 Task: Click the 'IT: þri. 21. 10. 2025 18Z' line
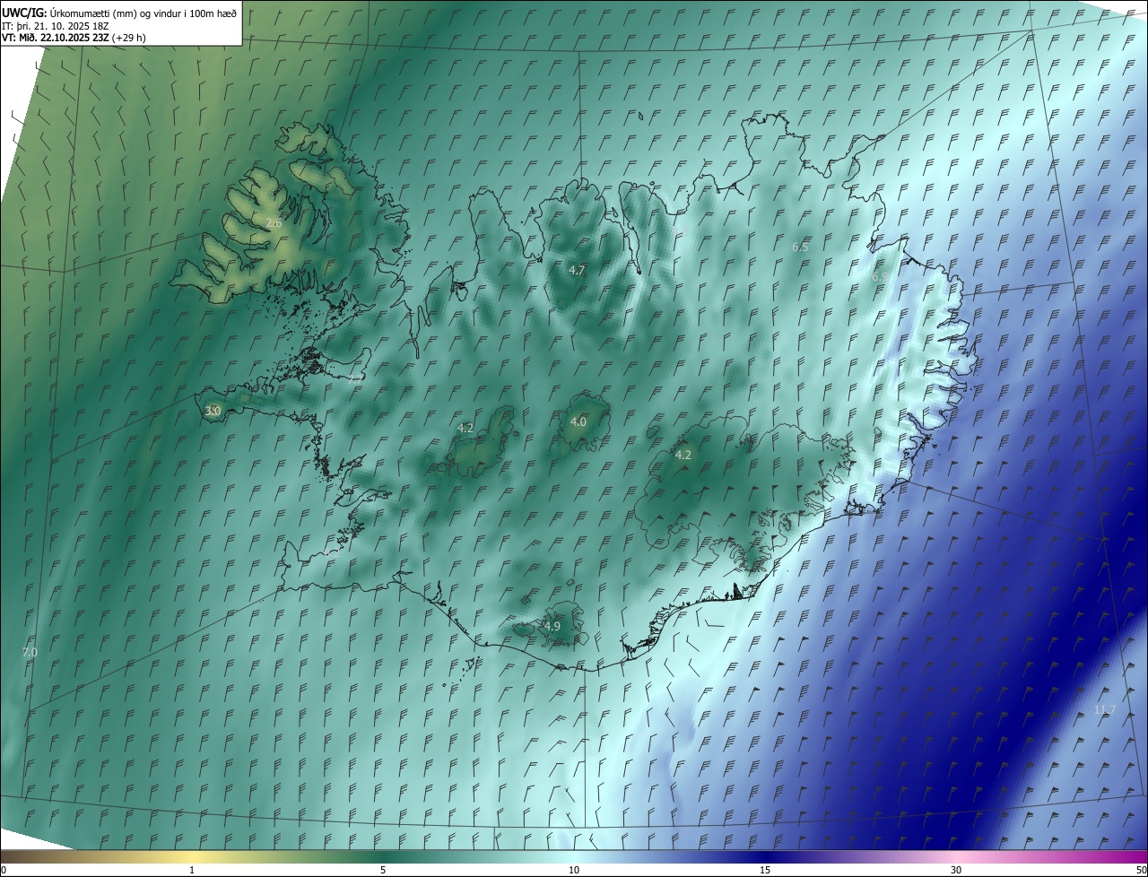pos(56,25)
